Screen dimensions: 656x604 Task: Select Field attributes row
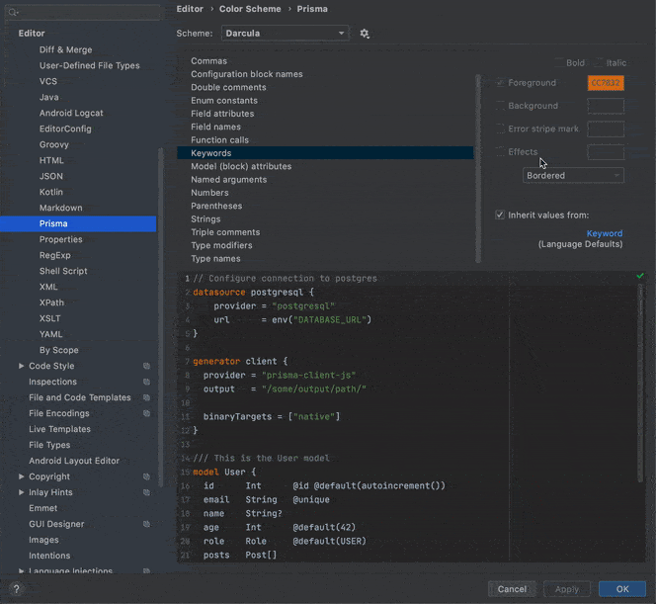tap(325, 114)
